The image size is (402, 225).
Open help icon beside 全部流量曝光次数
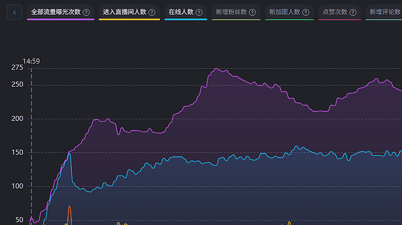86,12
